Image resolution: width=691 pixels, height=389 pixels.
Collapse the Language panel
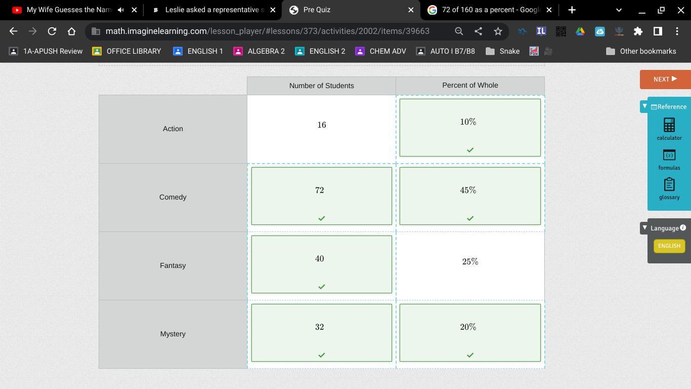pos(644,228)
